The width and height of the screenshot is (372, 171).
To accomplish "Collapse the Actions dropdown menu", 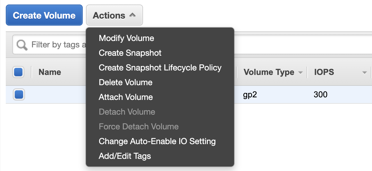I will [114, 15].
